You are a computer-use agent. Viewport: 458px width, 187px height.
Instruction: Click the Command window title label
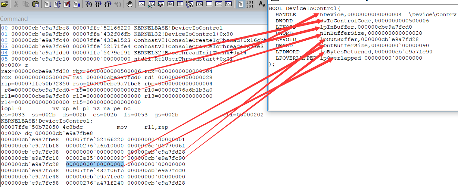click(x=14, y=19)
